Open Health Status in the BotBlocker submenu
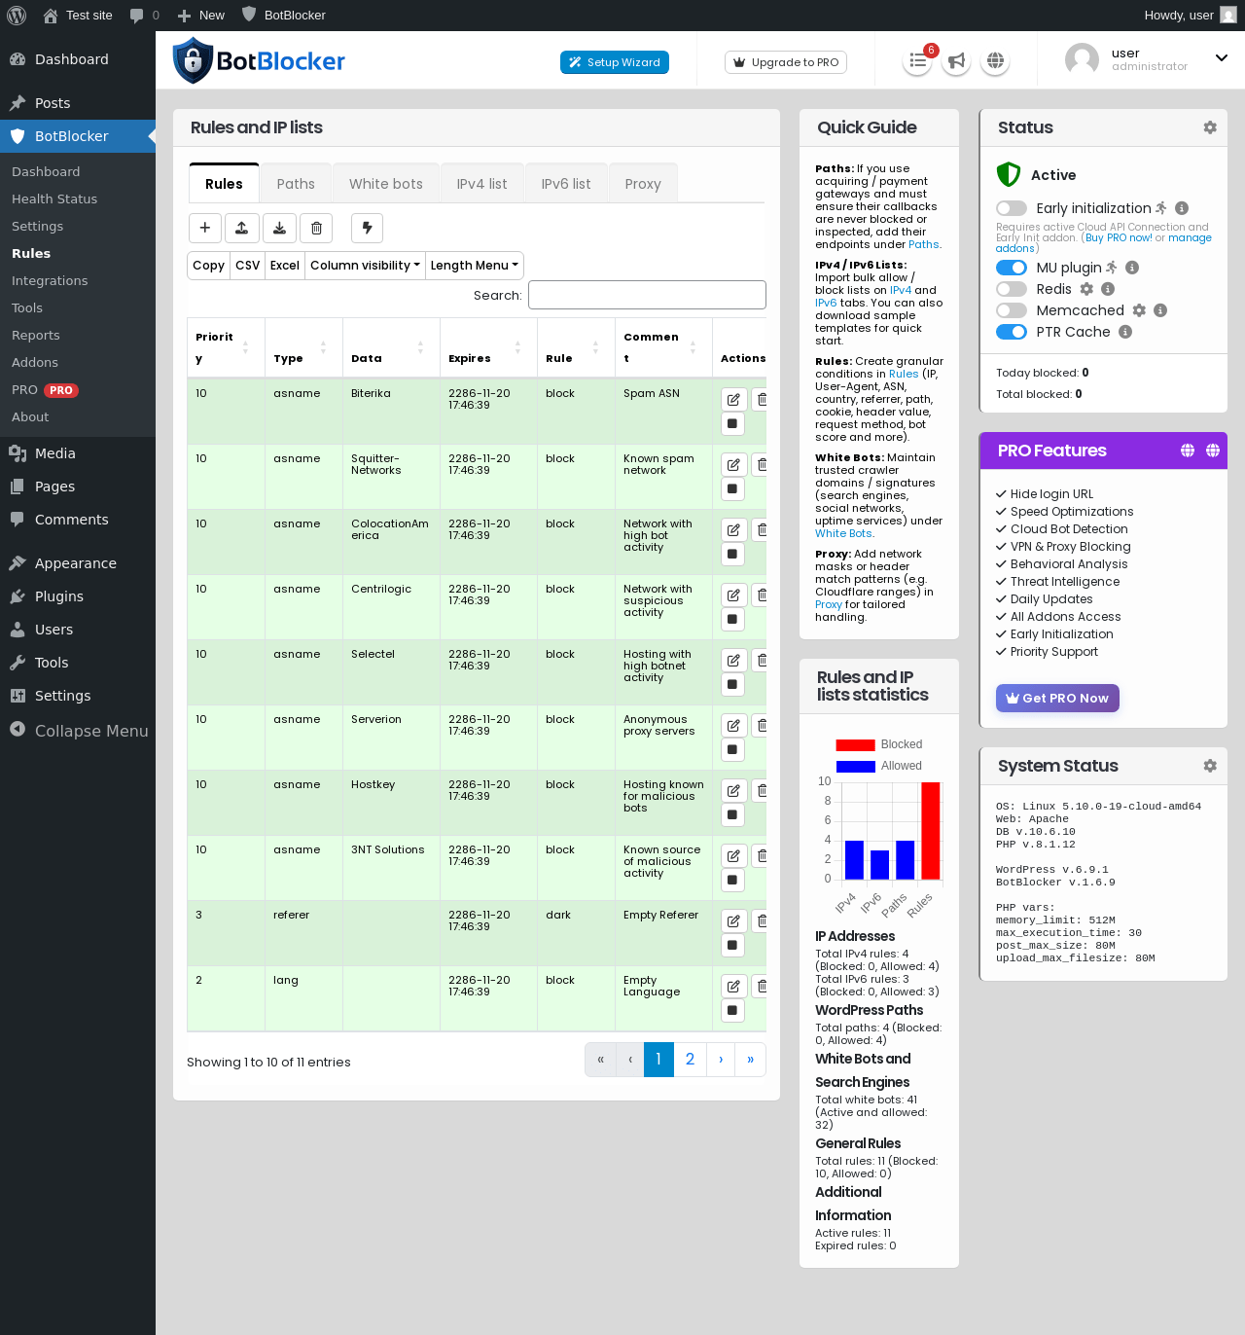 [x=54, y=198]
